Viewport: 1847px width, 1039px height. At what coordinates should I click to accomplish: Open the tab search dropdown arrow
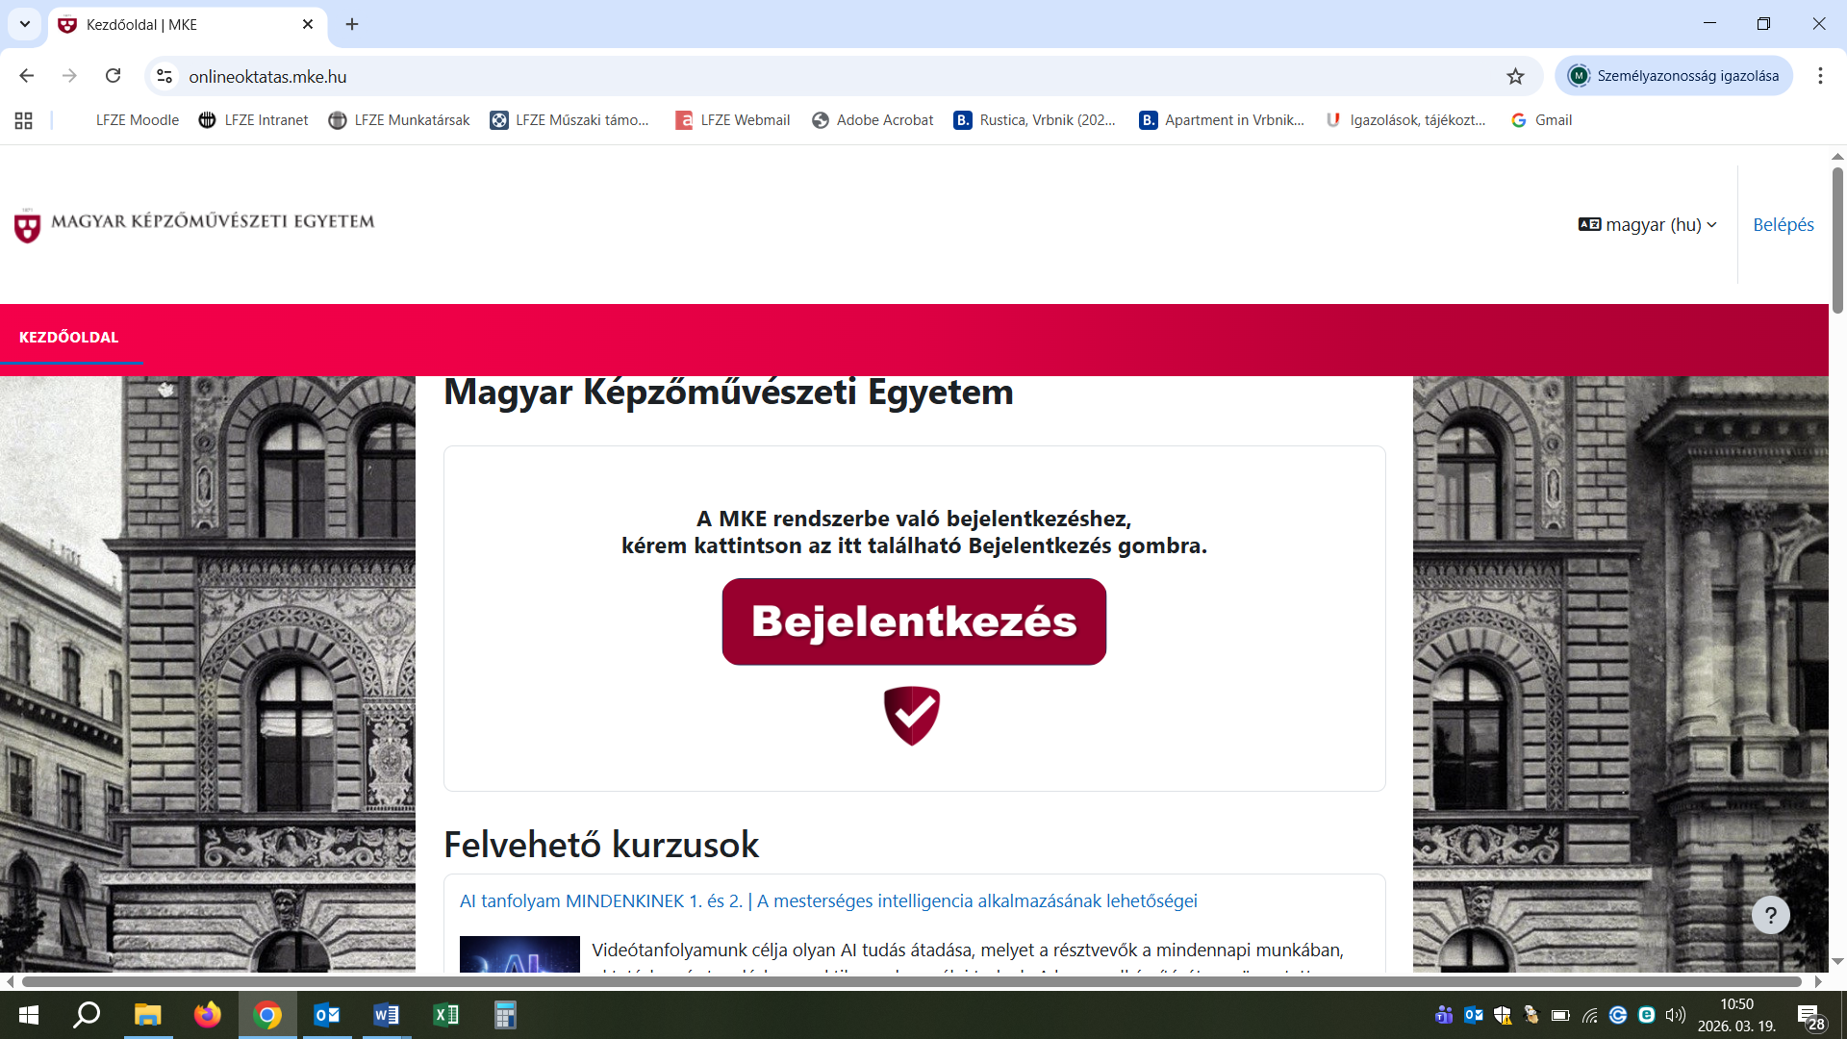(x=25, y=24)
